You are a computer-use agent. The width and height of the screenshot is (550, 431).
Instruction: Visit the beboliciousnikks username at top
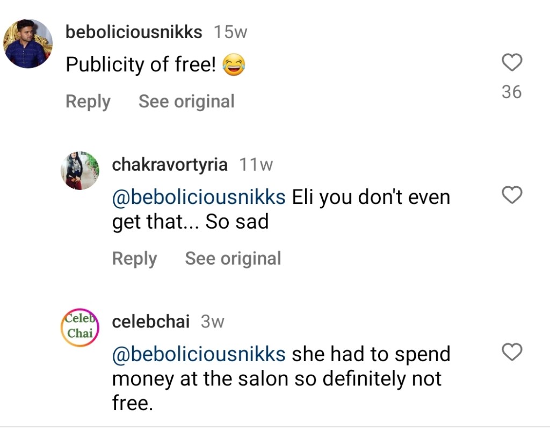pyautogui.click(x=134, y=32)
